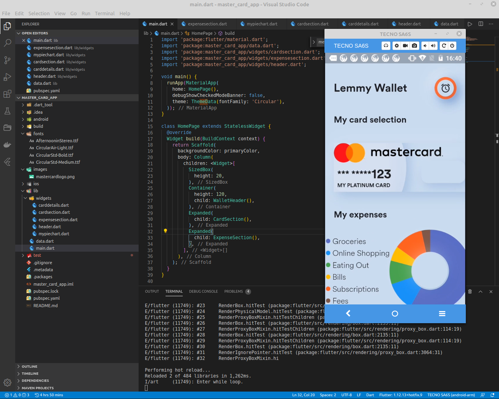Expand the android folder

click(77, 119)
